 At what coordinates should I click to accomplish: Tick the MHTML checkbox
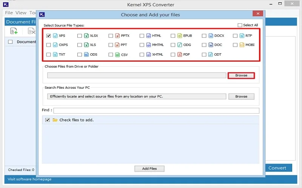142,45
